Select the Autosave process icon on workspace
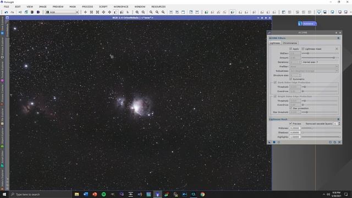 (x=307, y=24)
